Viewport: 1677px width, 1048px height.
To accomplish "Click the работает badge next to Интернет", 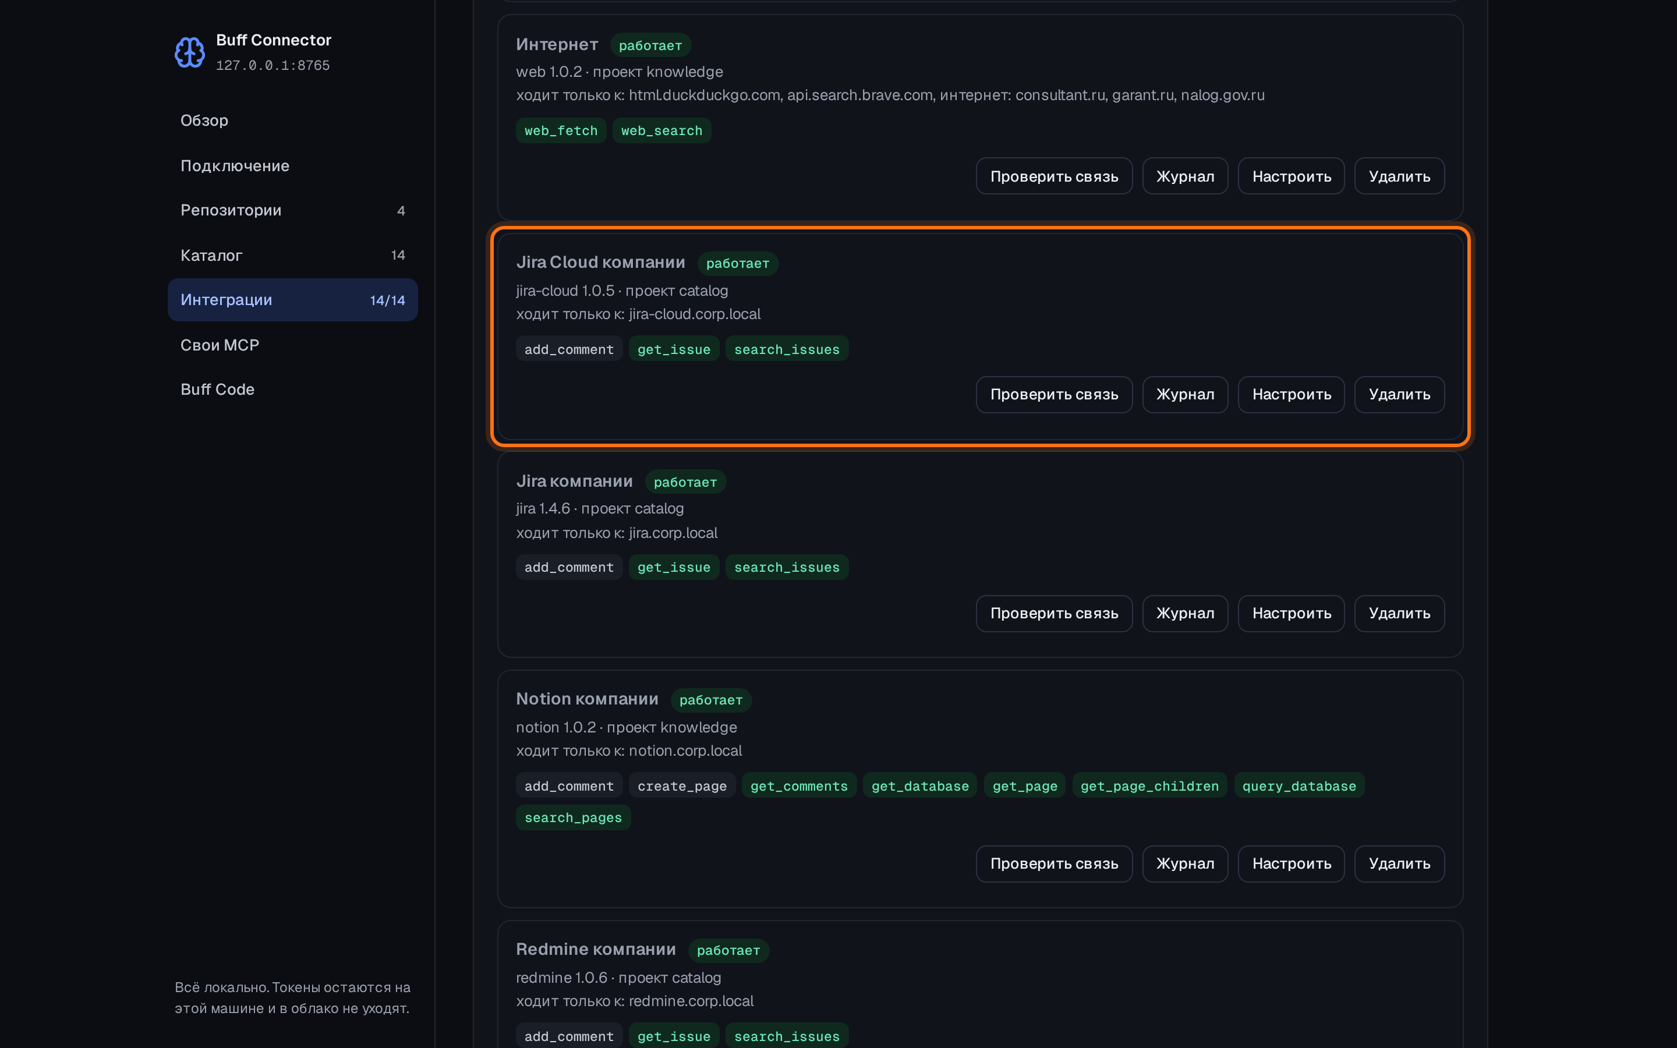I will (x=650, y=46).
